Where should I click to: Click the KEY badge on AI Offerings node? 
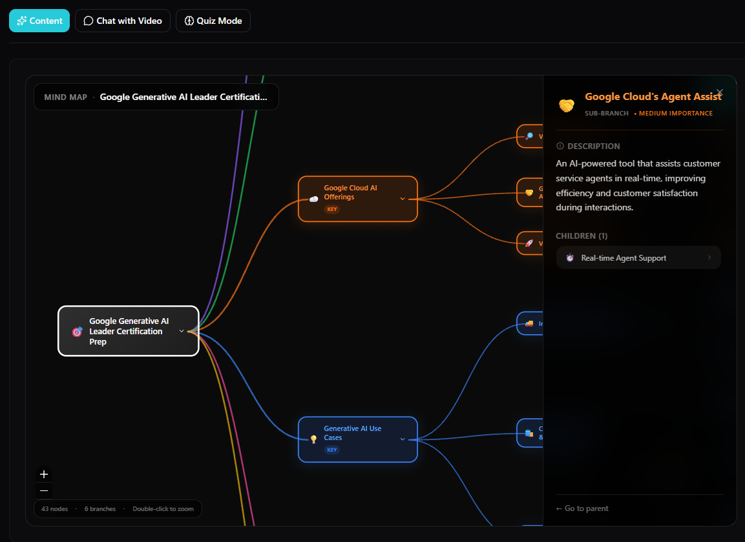tap(331, 209)
